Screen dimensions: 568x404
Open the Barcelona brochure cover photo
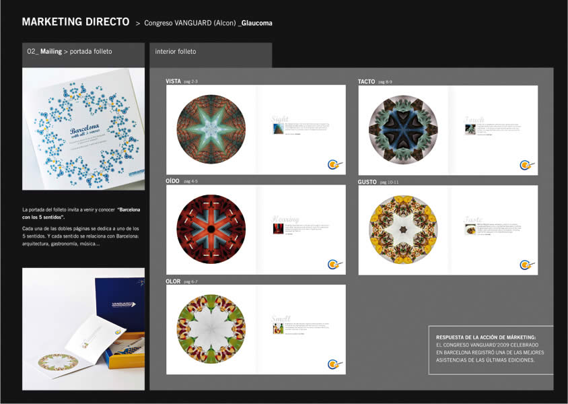[83, 129]
